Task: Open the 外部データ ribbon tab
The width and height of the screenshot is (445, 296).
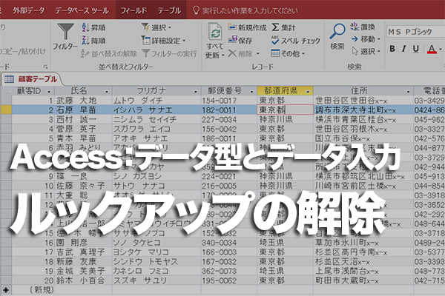Action: coord(28,10)
